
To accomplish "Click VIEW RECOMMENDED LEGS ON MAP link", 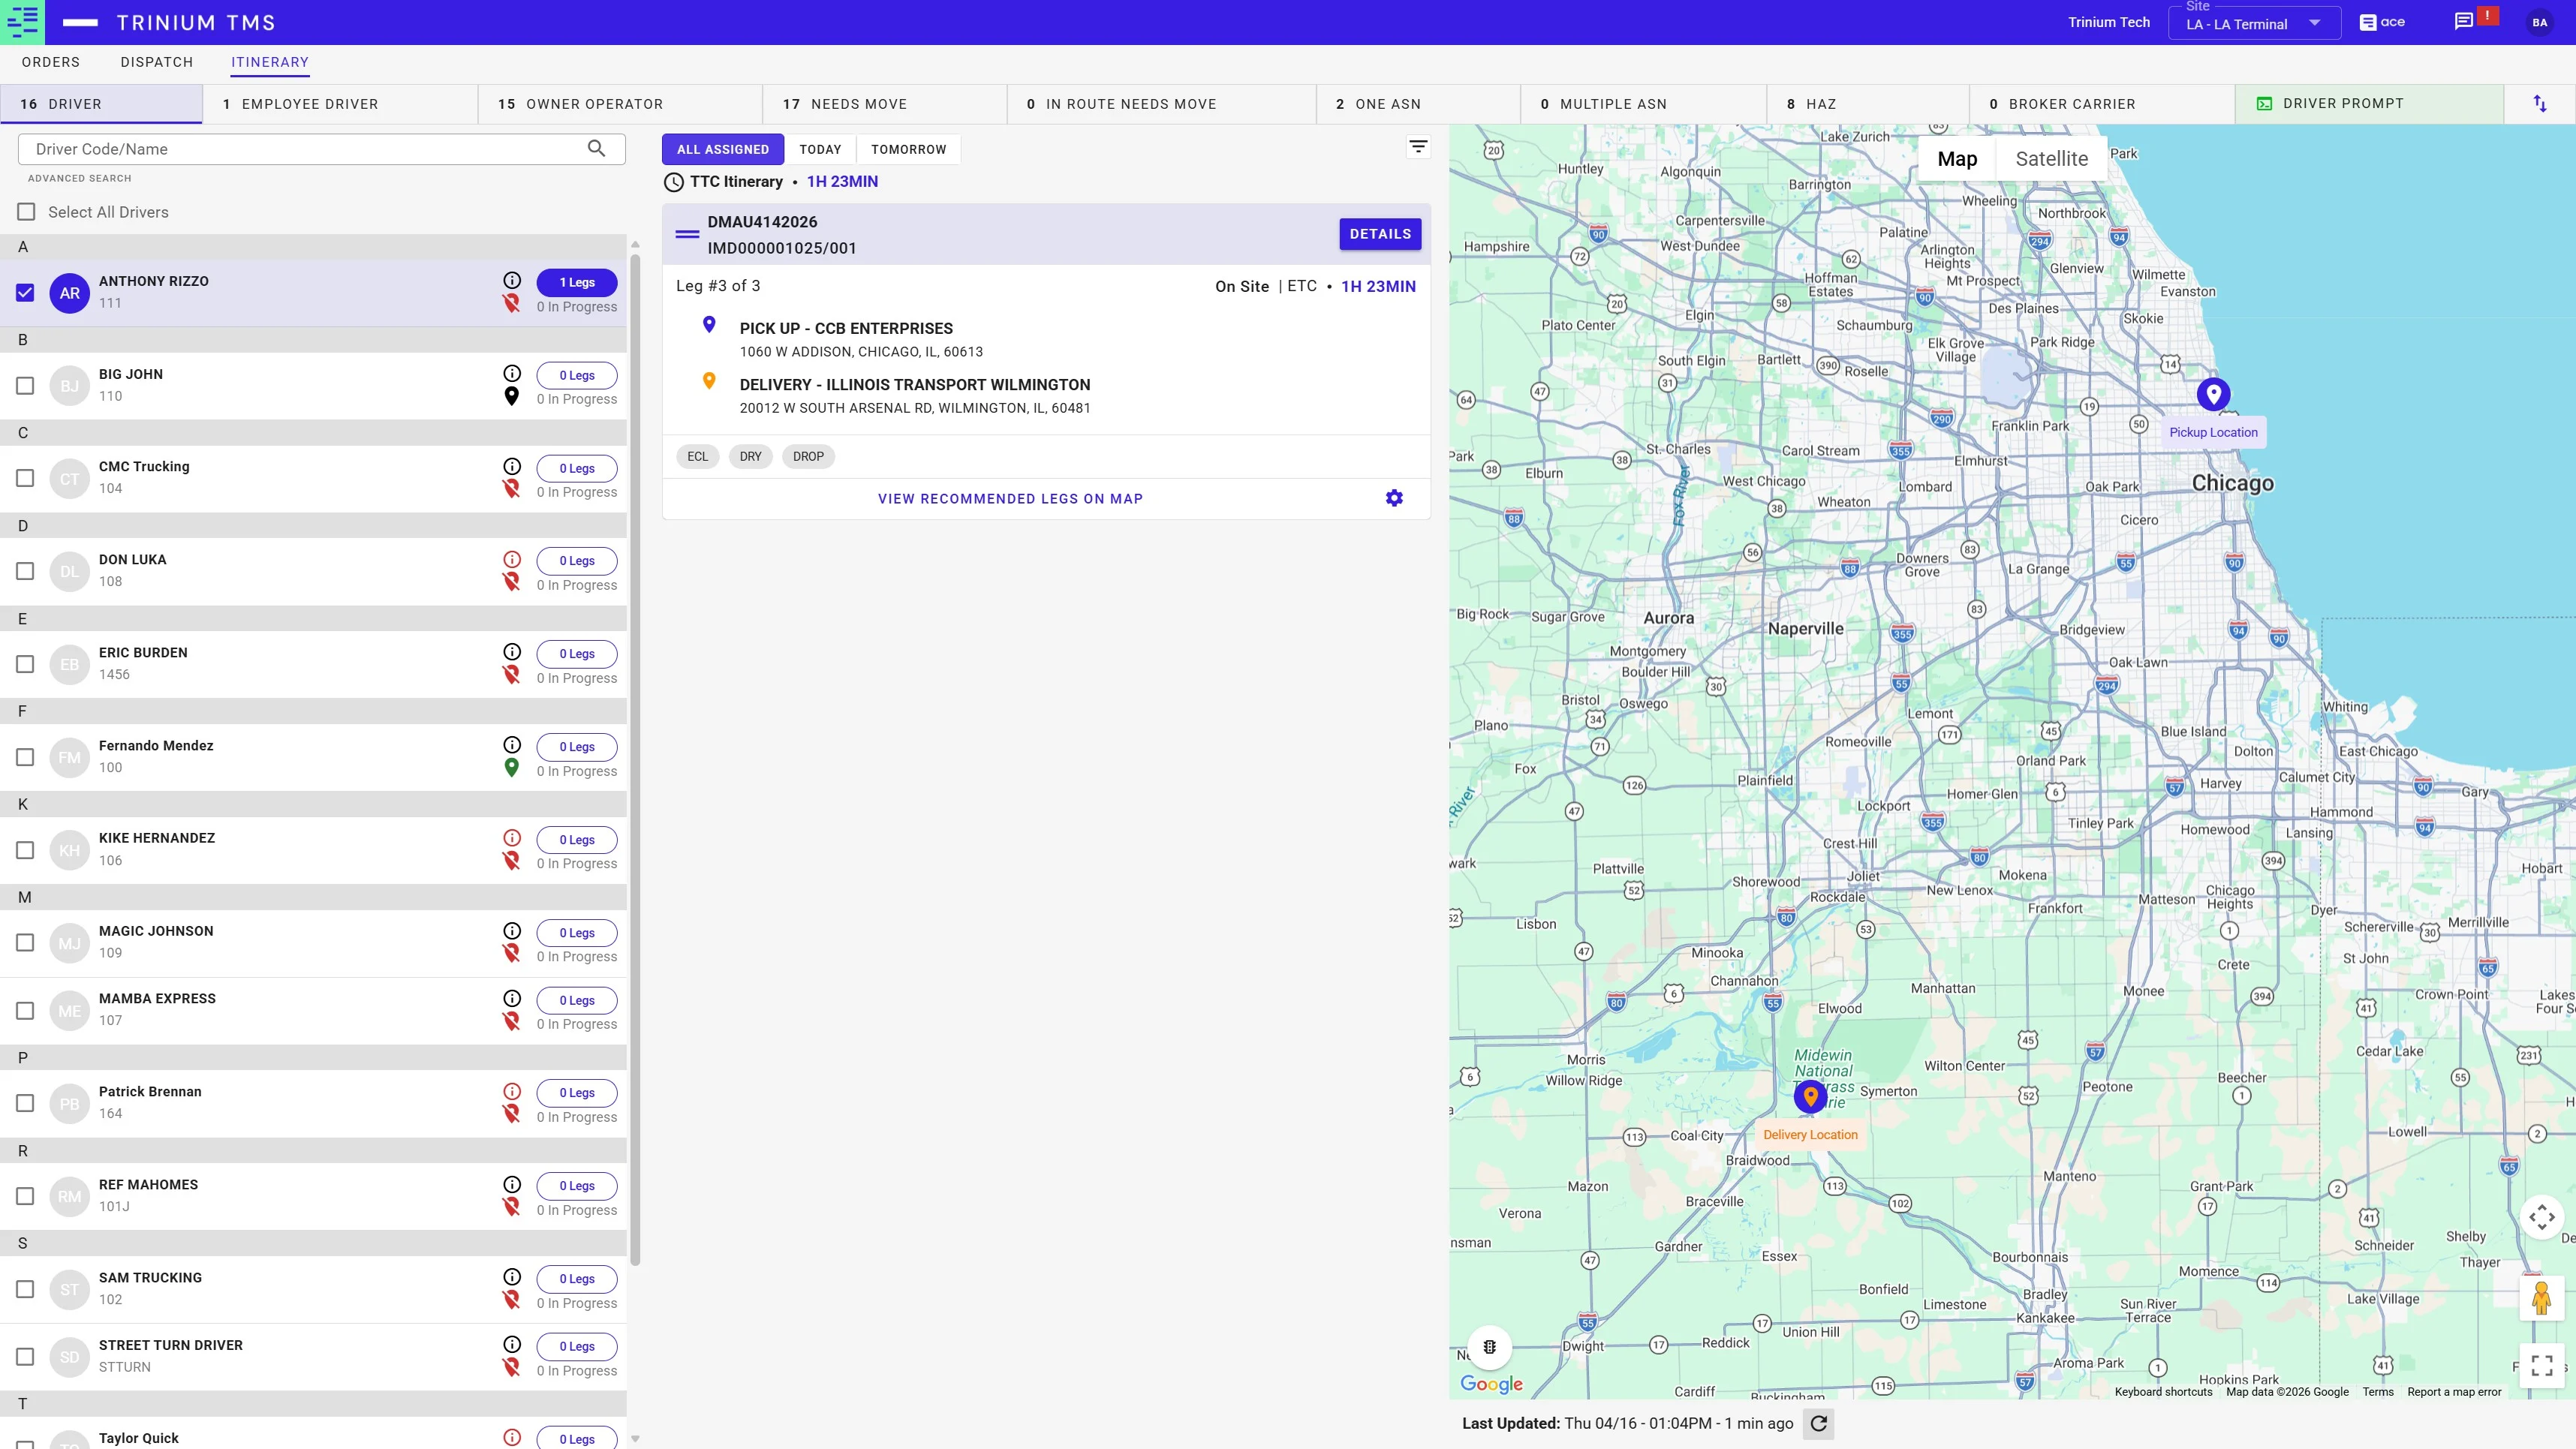I will click(x=1010, y=499).
